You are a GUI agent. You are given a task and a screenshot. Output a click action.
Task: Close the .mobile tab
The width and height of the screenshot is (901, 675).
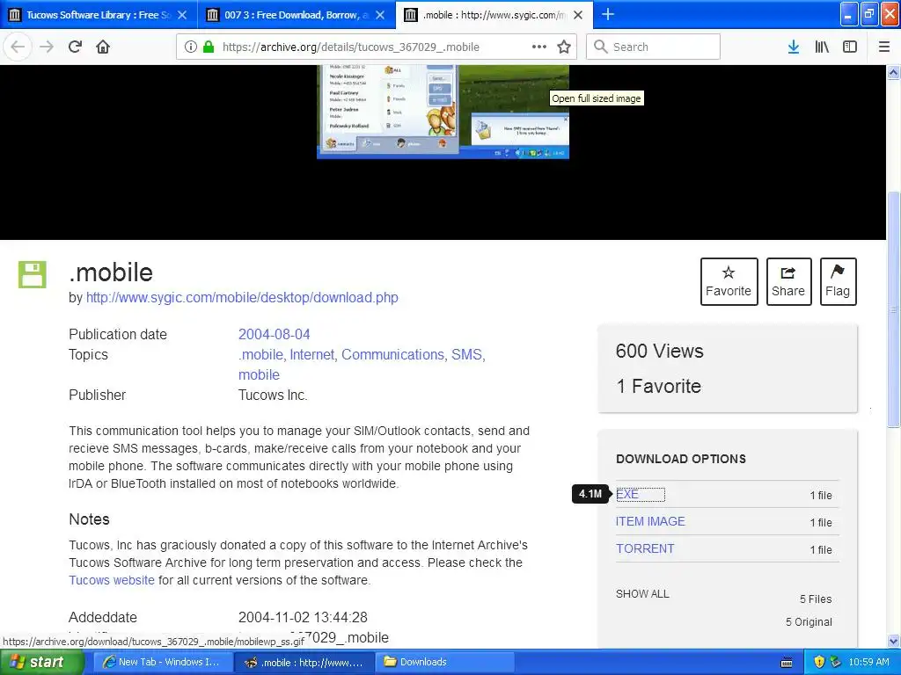point(578,15)
